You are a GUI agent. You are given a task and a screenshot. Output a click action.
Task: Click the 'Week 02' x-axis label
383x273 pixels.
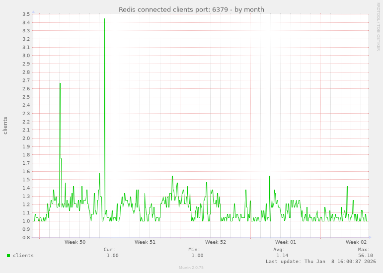(x=356, y=242)
